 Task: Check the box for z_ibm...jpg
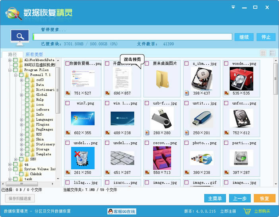186,63
